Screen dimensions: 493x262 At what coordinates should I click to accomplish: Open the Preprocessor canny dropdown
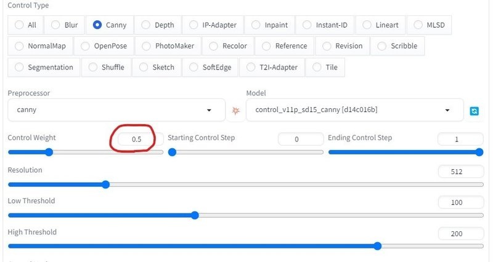116,111
